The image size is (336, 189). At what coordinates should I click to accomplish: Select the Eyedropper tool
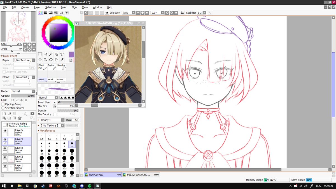(x=62, y=60)
